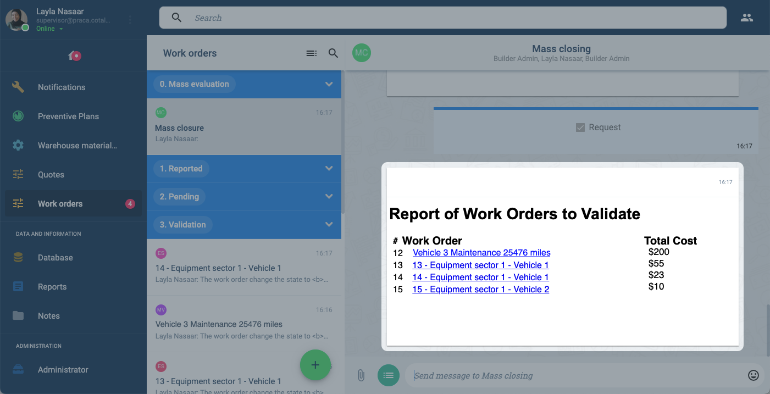The image size is (770, 394).
Task: Open link 15 - Equipment sector 1 - Vehicle 2
Action: (481, 289)
